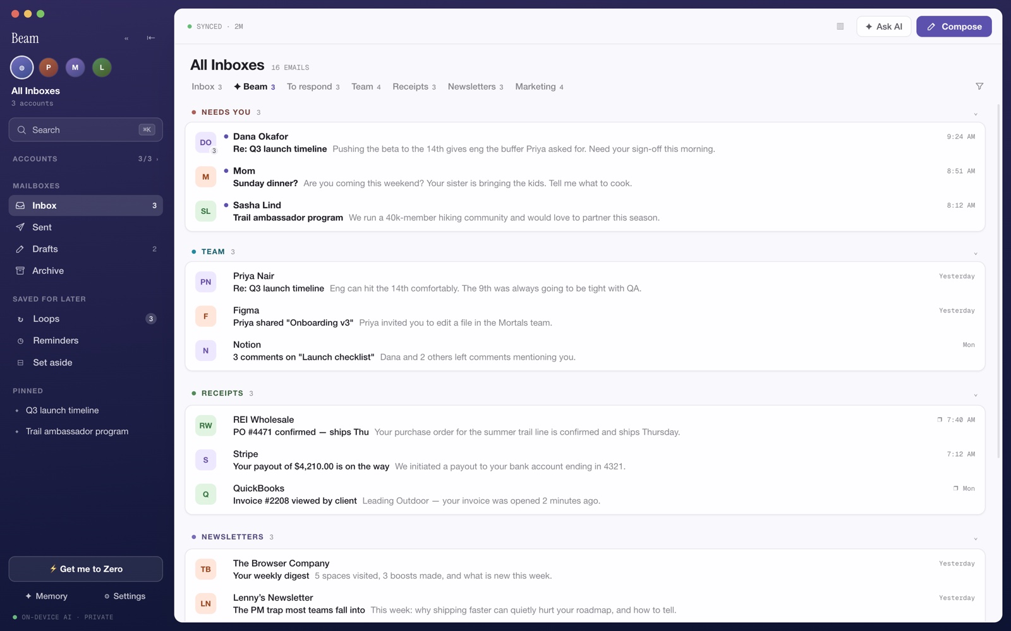The image size is (1011, 631).
Task: Open the Archive mailbox
Action: click(x=86, y=271)
